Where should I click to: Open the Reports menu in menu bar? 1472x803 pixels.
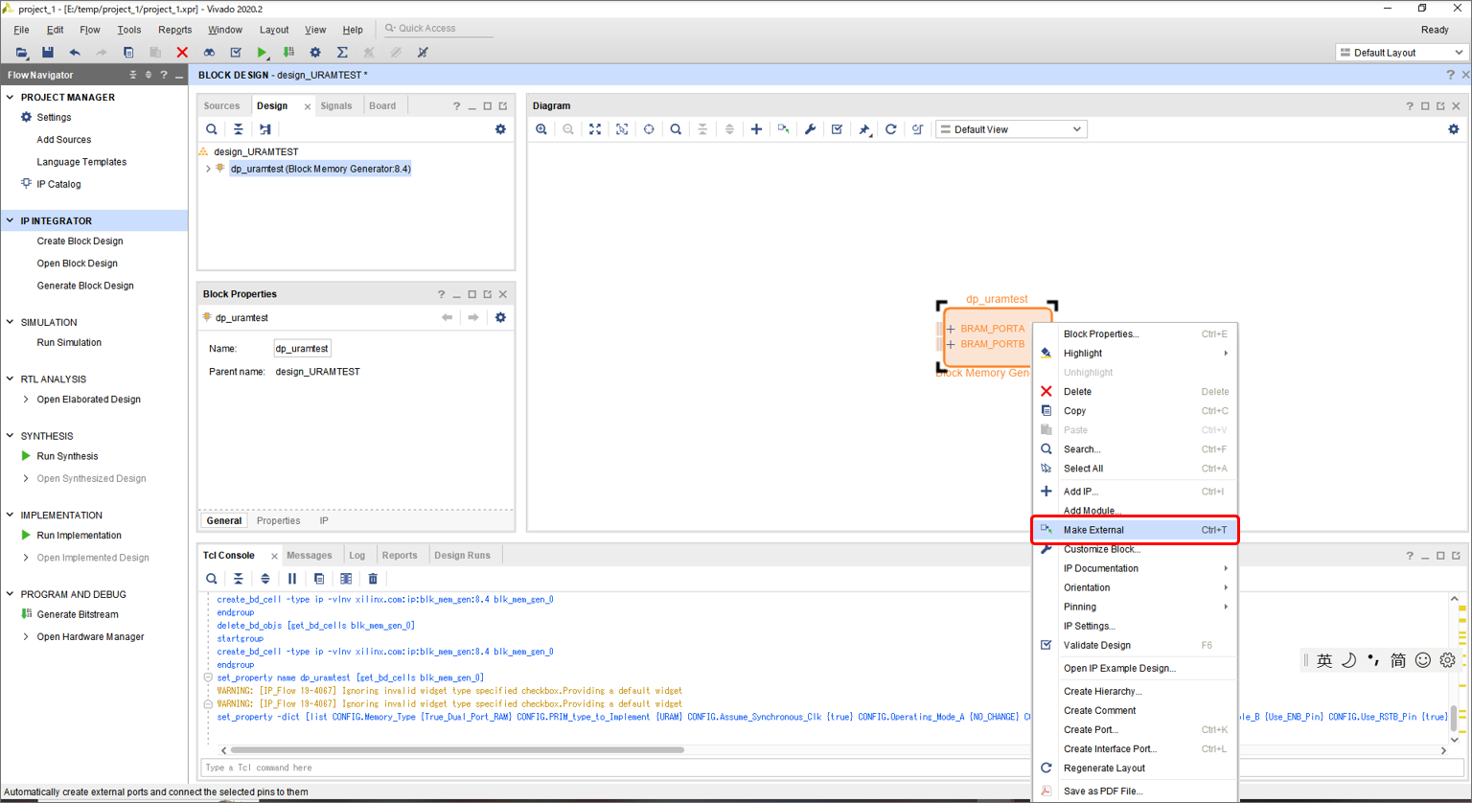(x=174, y=30)
